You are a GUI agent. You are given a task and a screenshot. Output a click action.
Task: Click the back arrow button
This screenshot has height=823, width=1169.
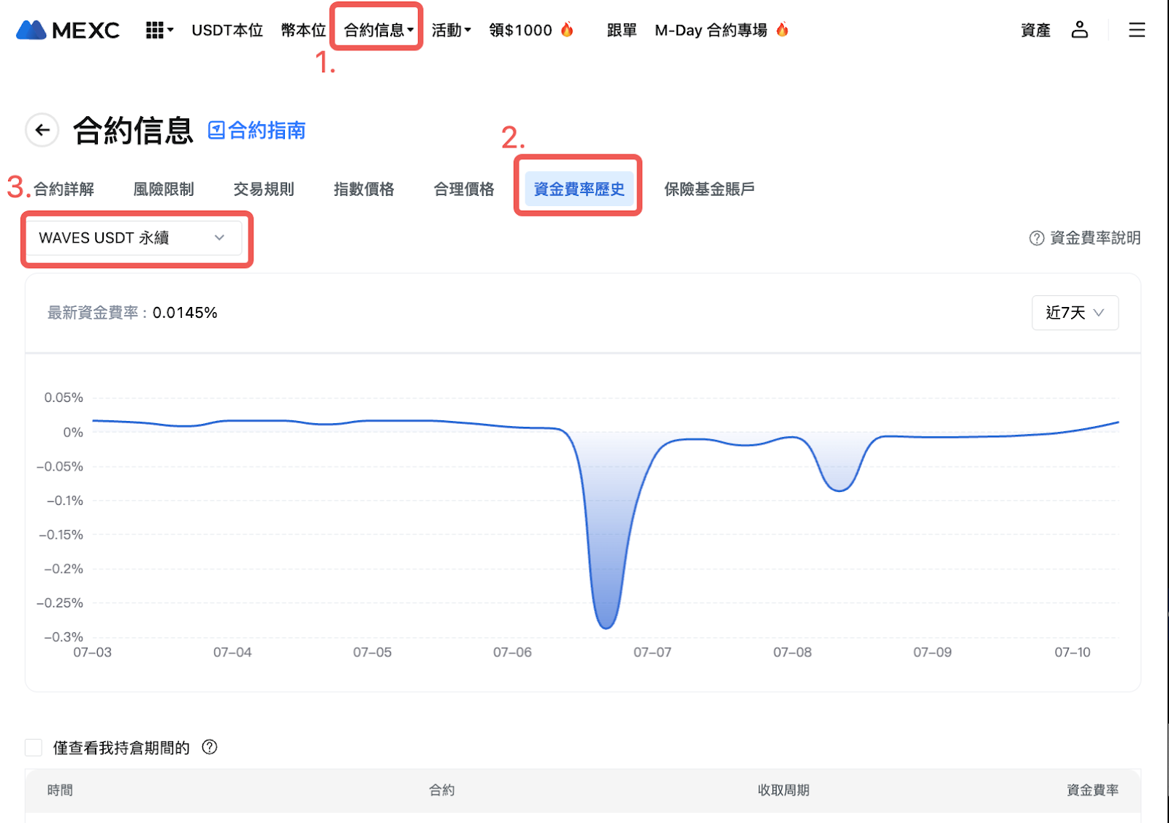(42, 130)
